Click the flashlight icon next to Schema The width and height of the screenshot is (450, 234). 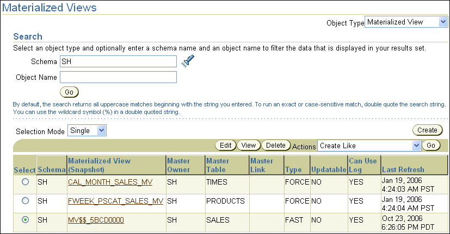coord(188,61)
